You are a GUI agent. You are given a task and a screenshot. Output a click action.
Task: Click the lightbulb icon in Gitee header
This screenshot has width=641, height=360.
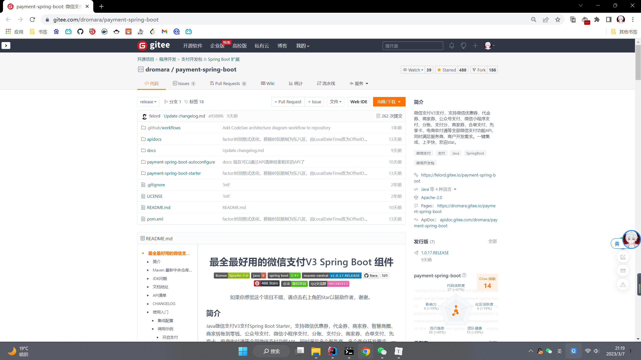coord(463,46)
